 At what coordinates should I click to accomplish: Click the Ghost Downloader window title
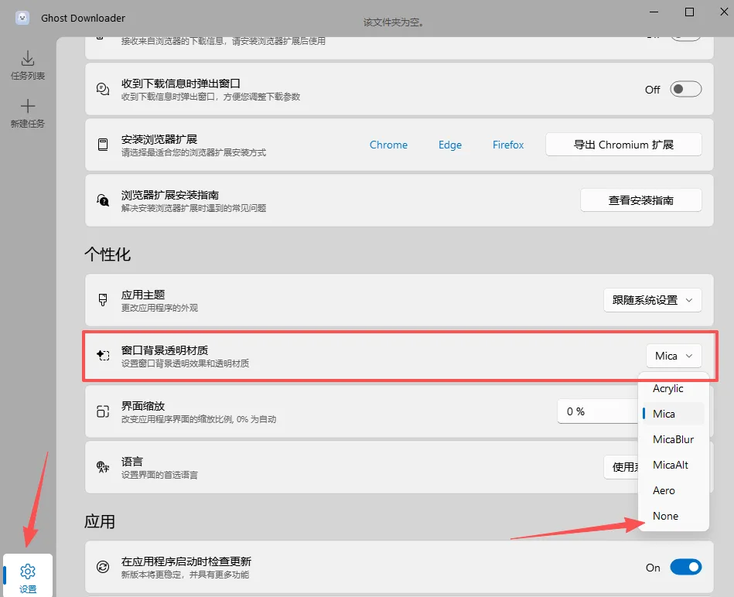83,19
